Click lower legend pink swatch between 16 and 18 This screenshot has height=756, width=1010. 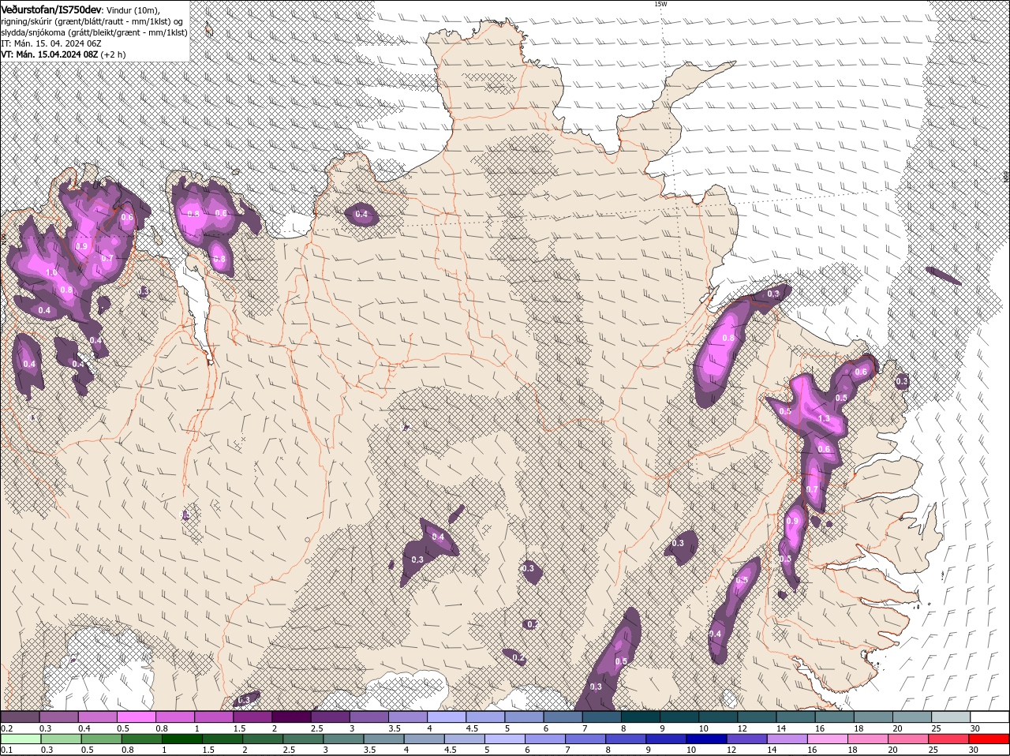(x=829, y=739)
